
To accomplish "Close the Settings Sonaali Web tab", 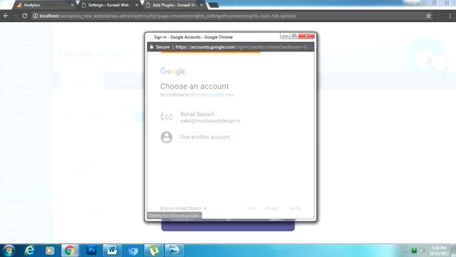I will (137, 5).
